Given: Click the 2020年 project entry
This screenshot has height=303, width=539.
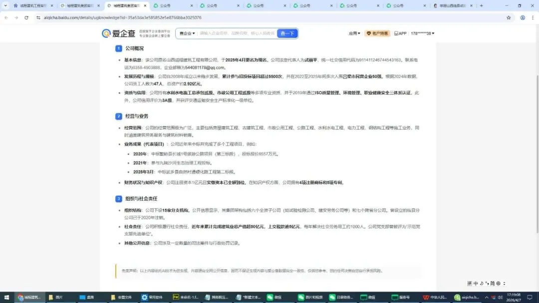Looking at the screenshot, I should click(x=206, y=154).
